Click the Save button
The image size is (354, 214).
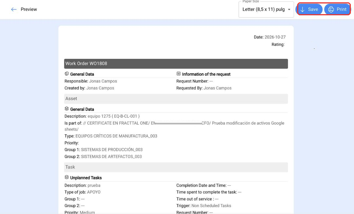[x=310, y=10]
